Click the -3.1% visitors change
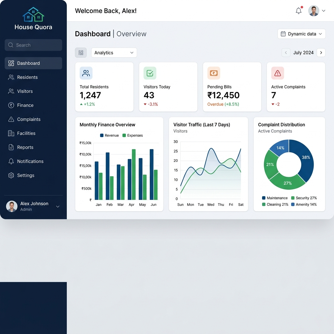 pos(151,104)
